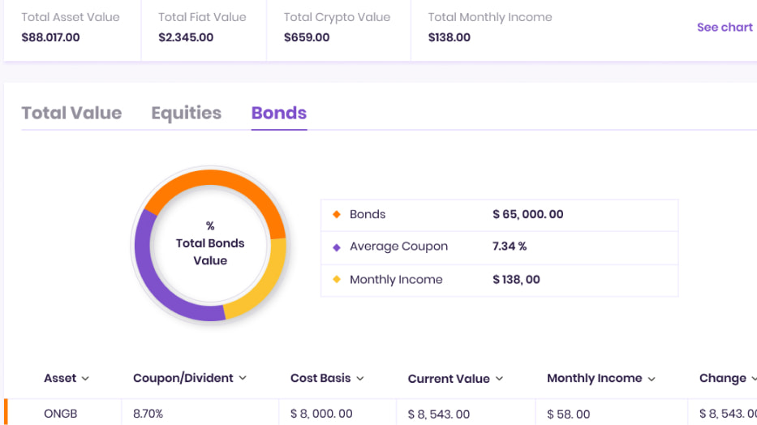This screenshot has width=757, height=425.
Task: Expand the Current Value column dropdown
Action: pyautogui.click(x=499, y=379)
